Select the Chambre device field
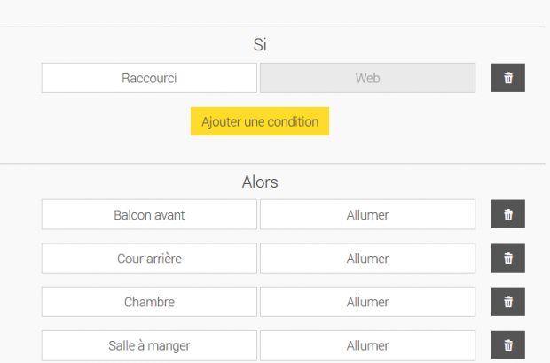 pos(149,302)
